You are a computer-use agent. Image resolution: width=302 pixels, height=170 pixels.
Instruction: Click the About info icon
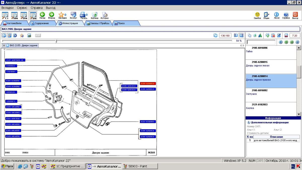tap(277, 15)
